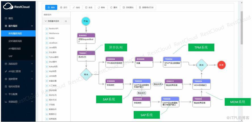Click the blue 保存 save button
252x122 pixels.
pyautogui.click(x=51, y=7)
